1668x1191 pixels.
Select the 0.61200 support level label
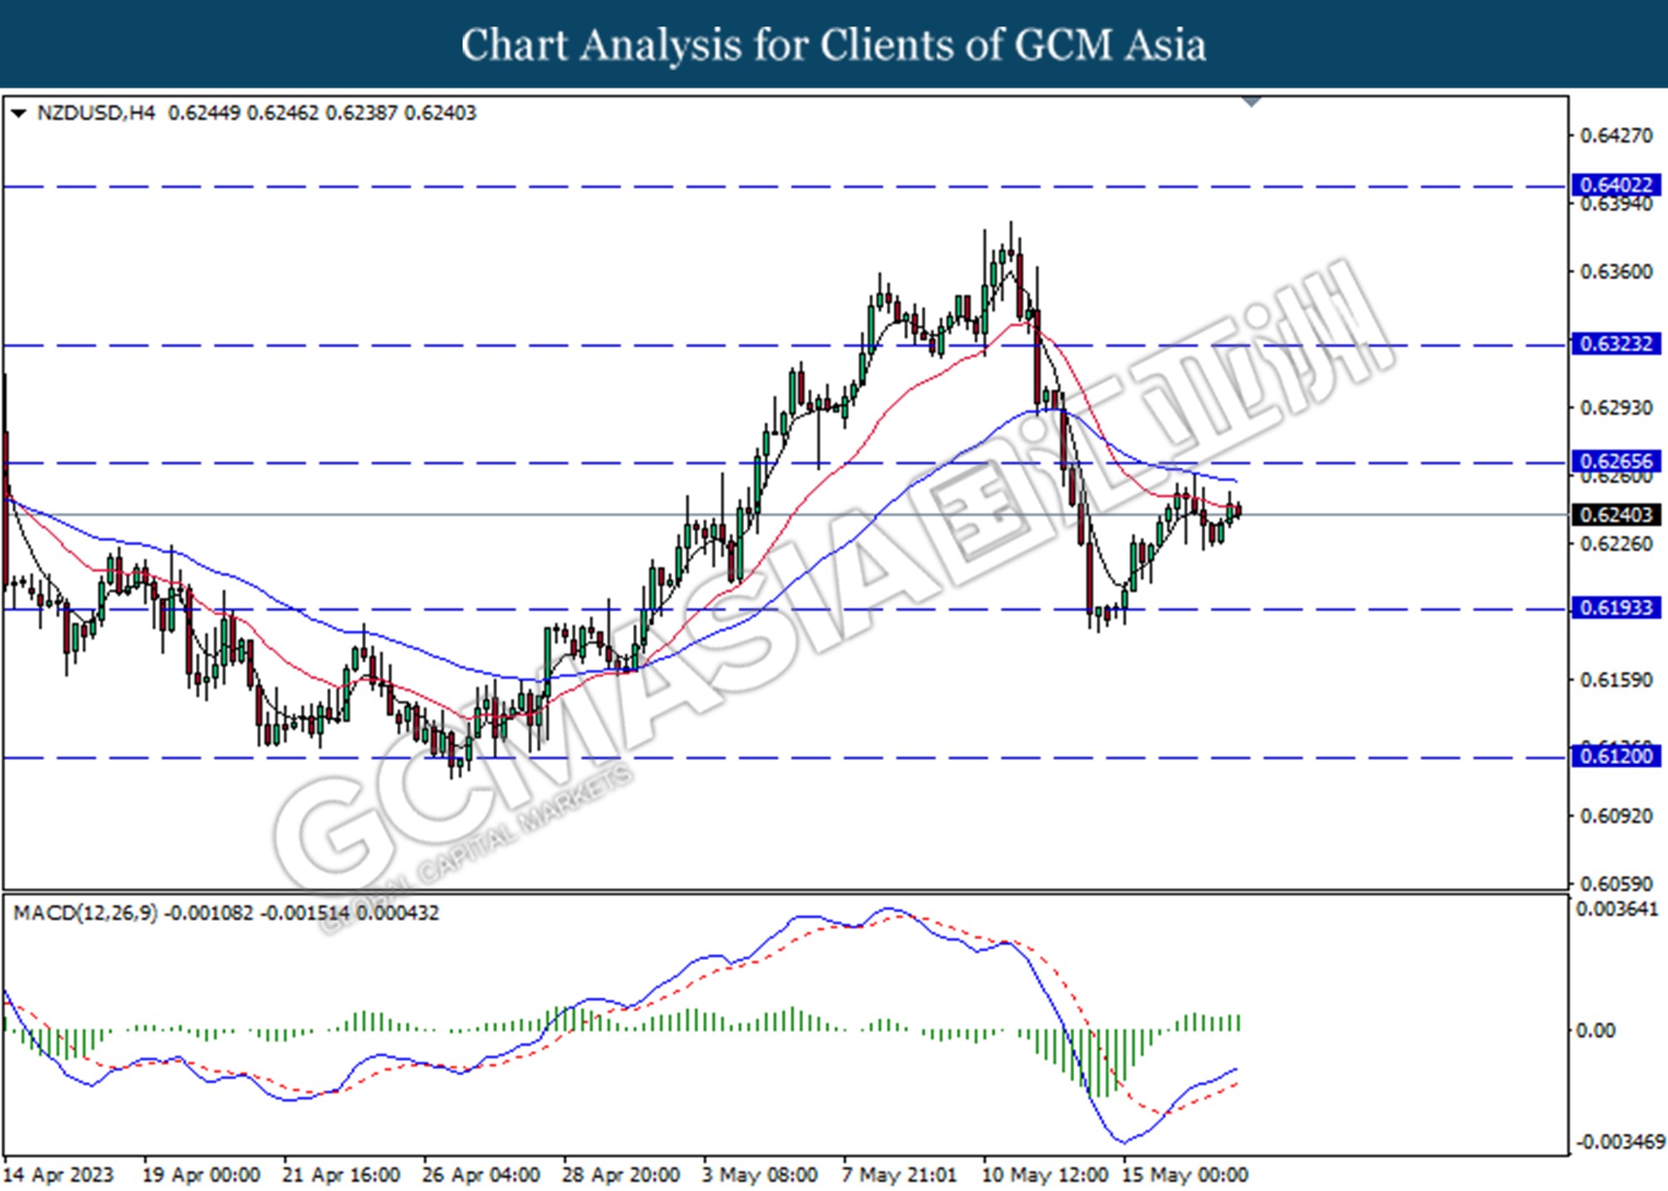pos(1616,756)
